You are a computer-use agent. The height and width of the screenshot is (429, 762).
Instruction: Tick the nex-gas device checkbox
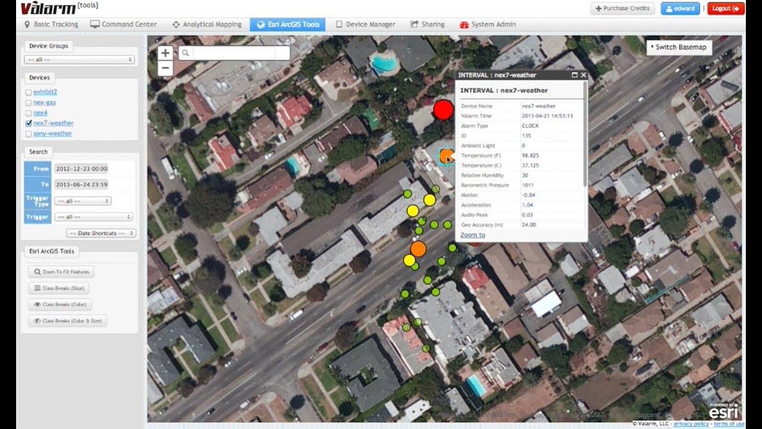[29, 102]
